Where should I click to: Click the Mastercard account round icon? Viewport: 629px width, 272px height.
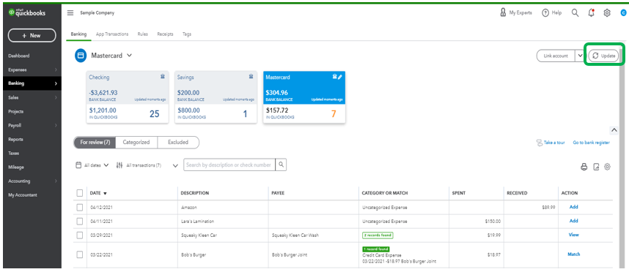[81, 56]
